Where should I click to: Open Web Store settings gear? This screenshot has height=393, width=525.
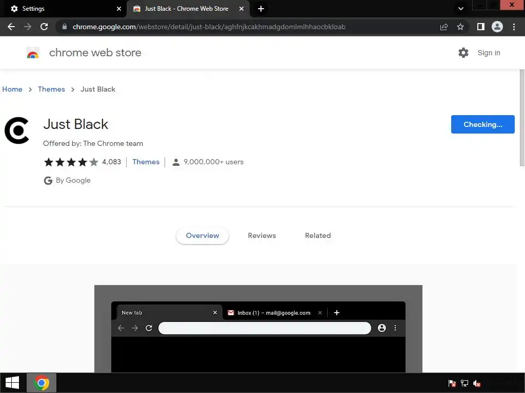(463, 53)
